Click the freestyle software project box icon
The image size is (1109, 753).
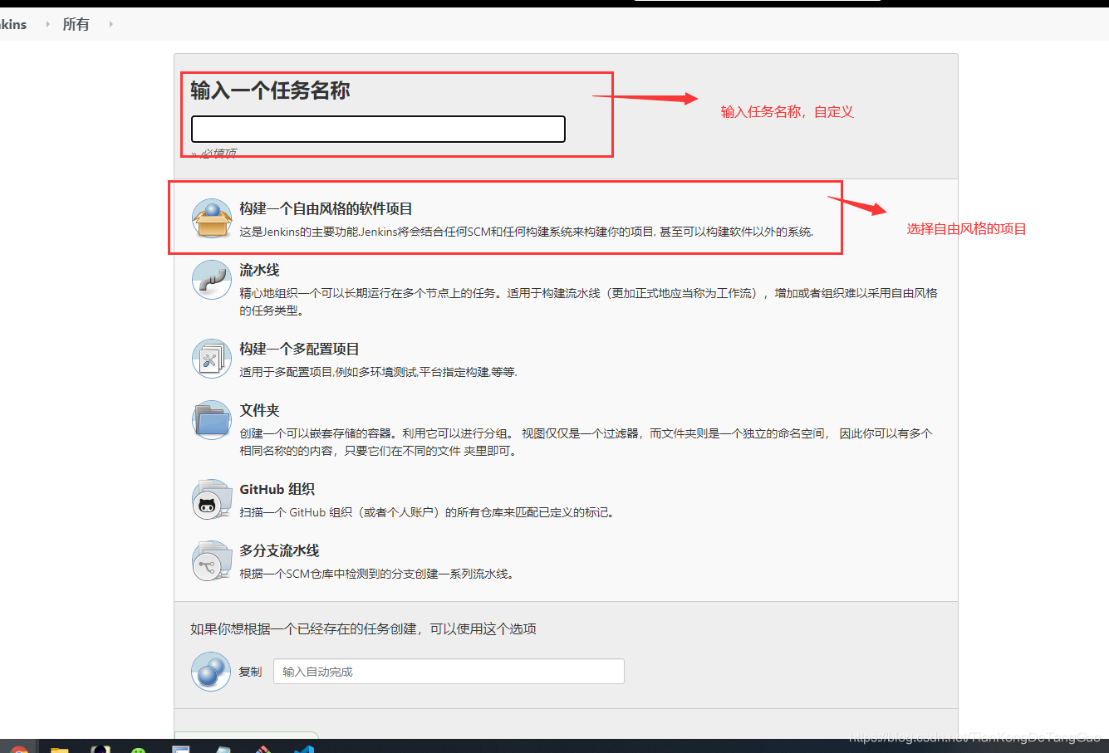click(211, 217)
